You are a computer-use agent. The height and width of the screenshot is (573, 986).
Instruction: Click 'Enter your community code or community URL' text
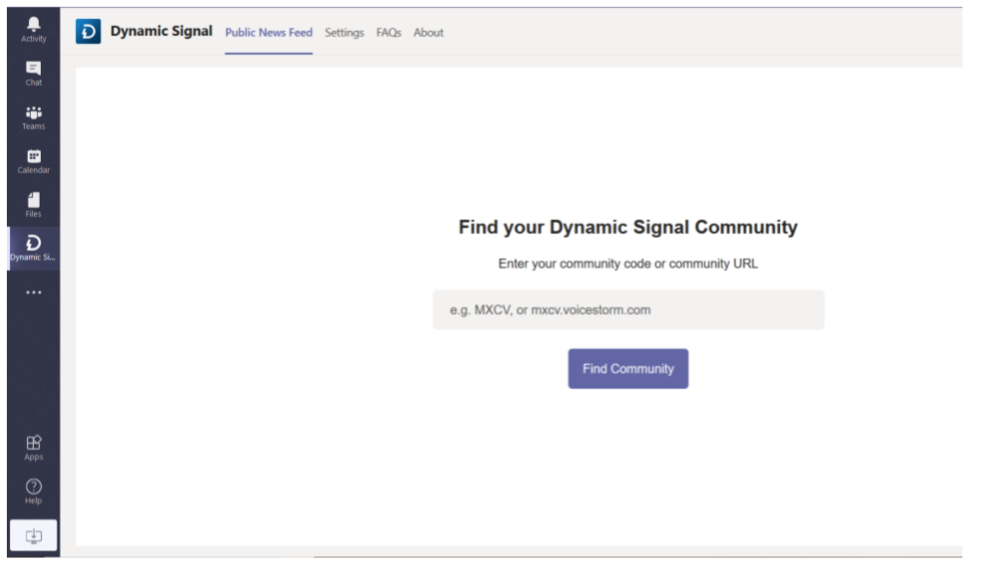[x=627, y=264]
